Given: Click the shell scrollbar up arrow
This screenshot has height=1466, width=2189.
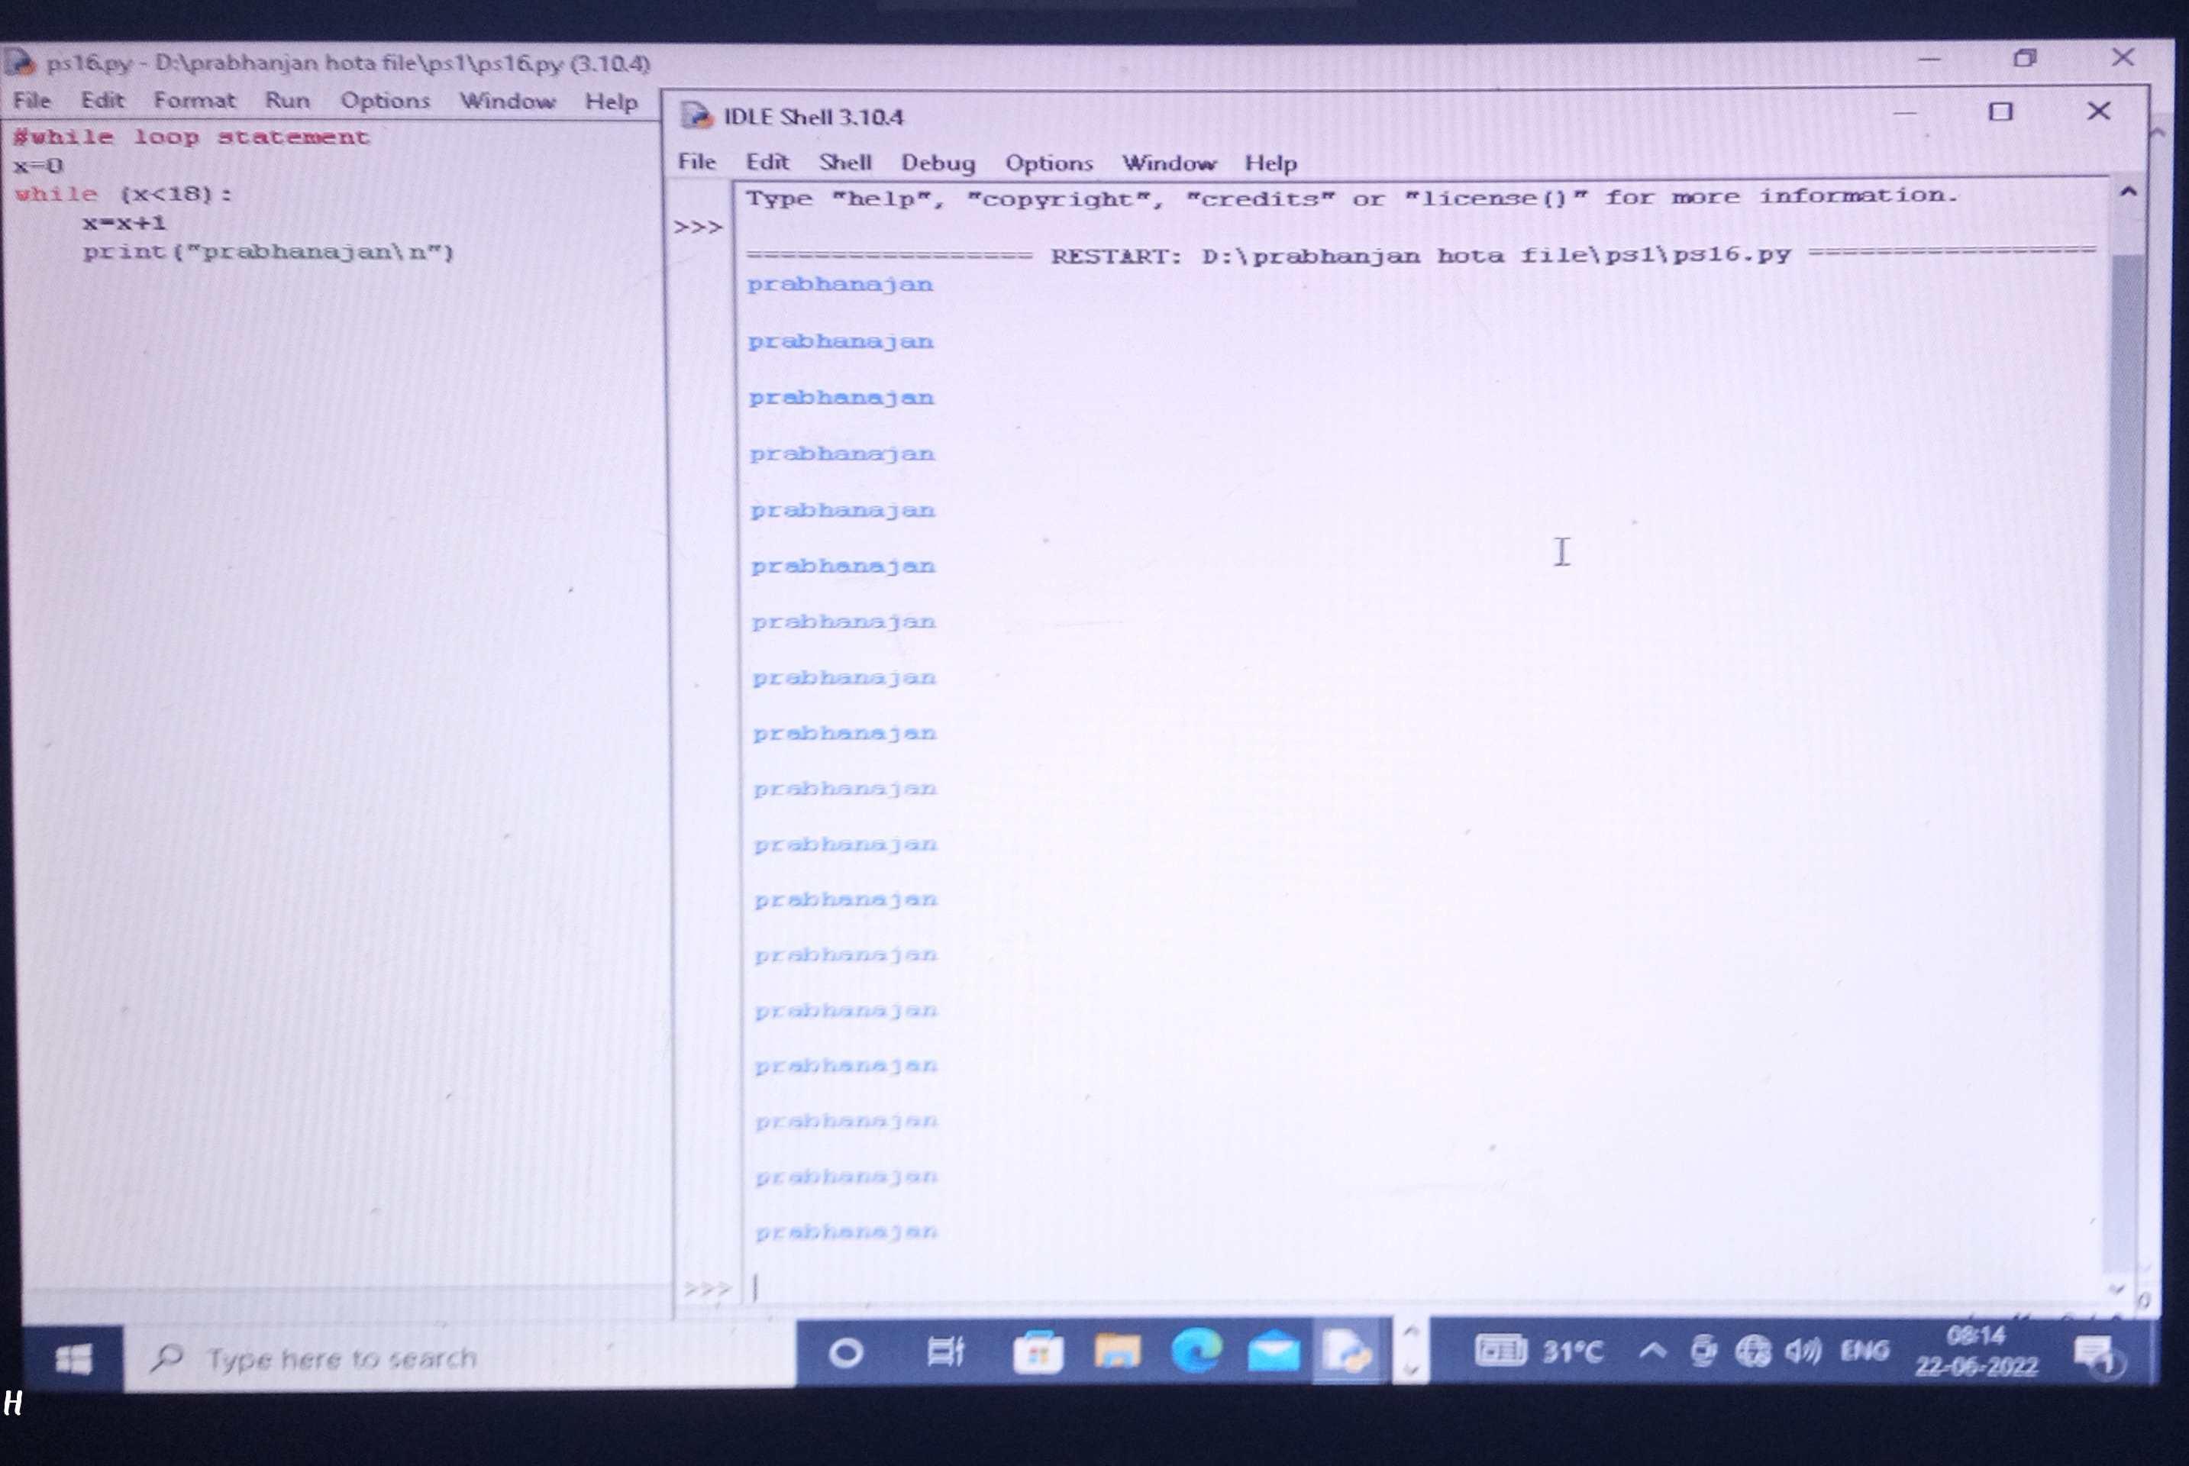Looking at the screenshot, I should point(2128,192).
